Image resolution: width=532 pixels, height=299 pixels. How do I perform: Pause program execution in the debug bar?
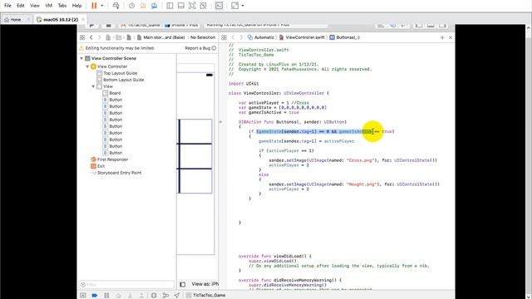pos(106,296)
